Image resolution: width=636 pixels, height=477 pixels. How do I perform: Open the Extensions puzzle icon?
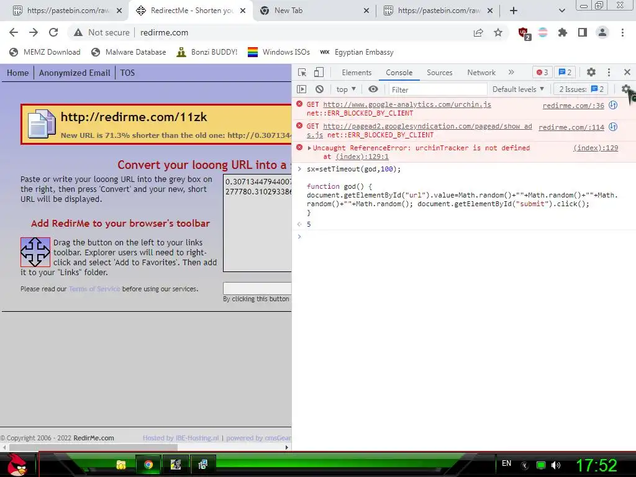pyautogui.click(x=563, y=32)
